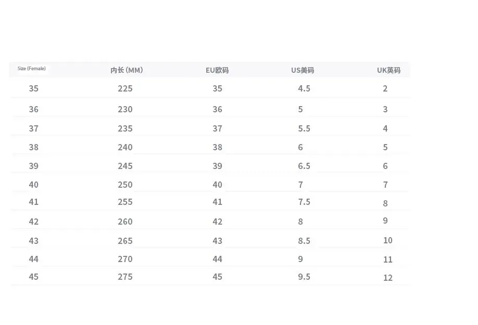Image resolution: width=478 pixels, height=325 pixels.
Task: Click 42 in the EU欧码 column
Action: click(x=217, y=222)
